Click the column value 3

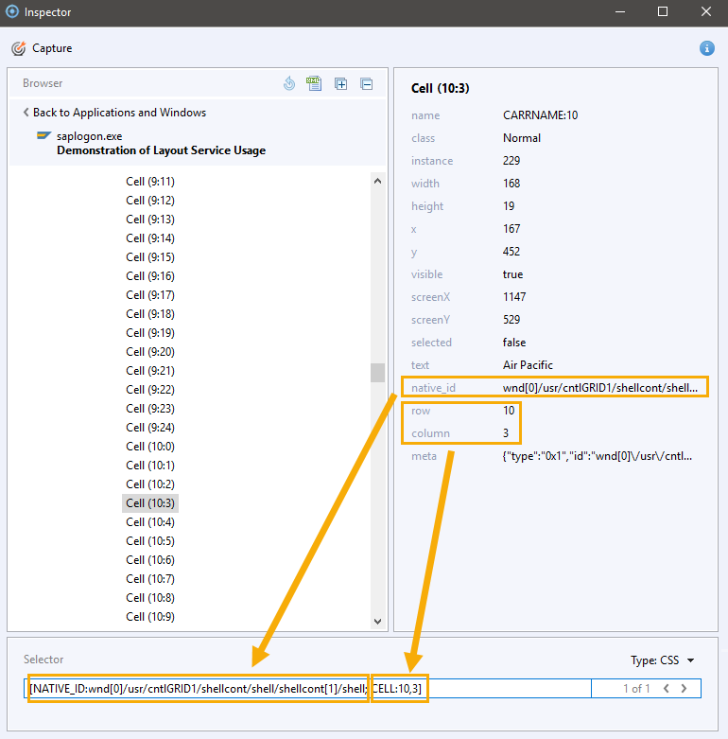(506, 433)
